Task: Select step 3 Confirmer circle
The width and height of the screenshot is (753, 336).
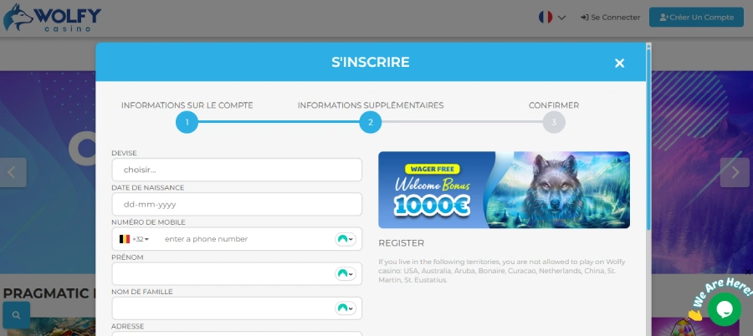Action: pyautogui.click(x=554, y=122)
